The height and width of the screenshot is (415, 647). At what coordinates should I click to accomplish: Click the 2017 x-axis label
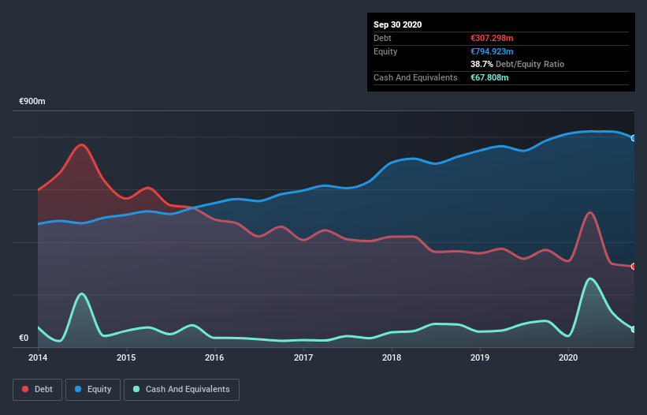(303, 357)
